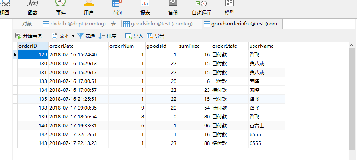This screenshot has width=357, height=160.
Task: Click the orderDate column header
Action: pyautogui.click(x=78, y=46)
